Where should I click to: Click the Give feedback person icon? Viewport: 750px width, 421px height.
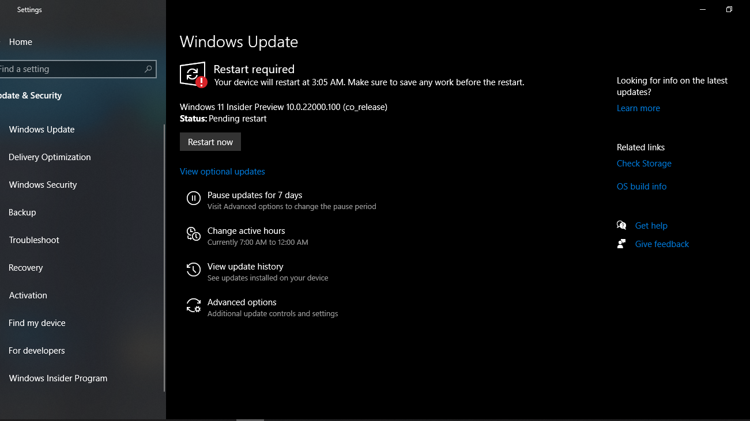pyautogui.click(x=621, y=244)
